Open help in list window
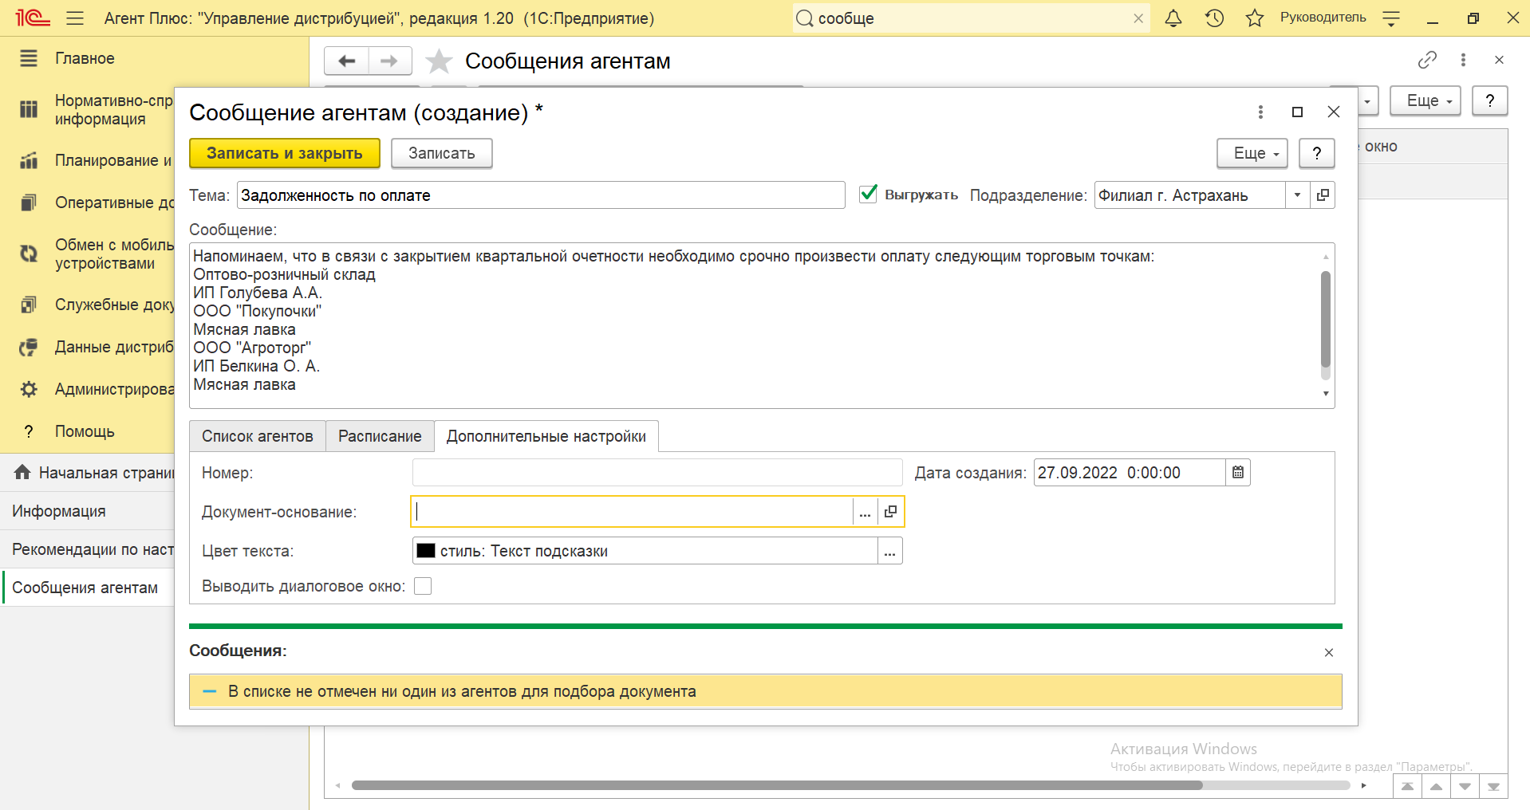The height and width of the screenshot is (810, 1530). tap(1489, 100)
